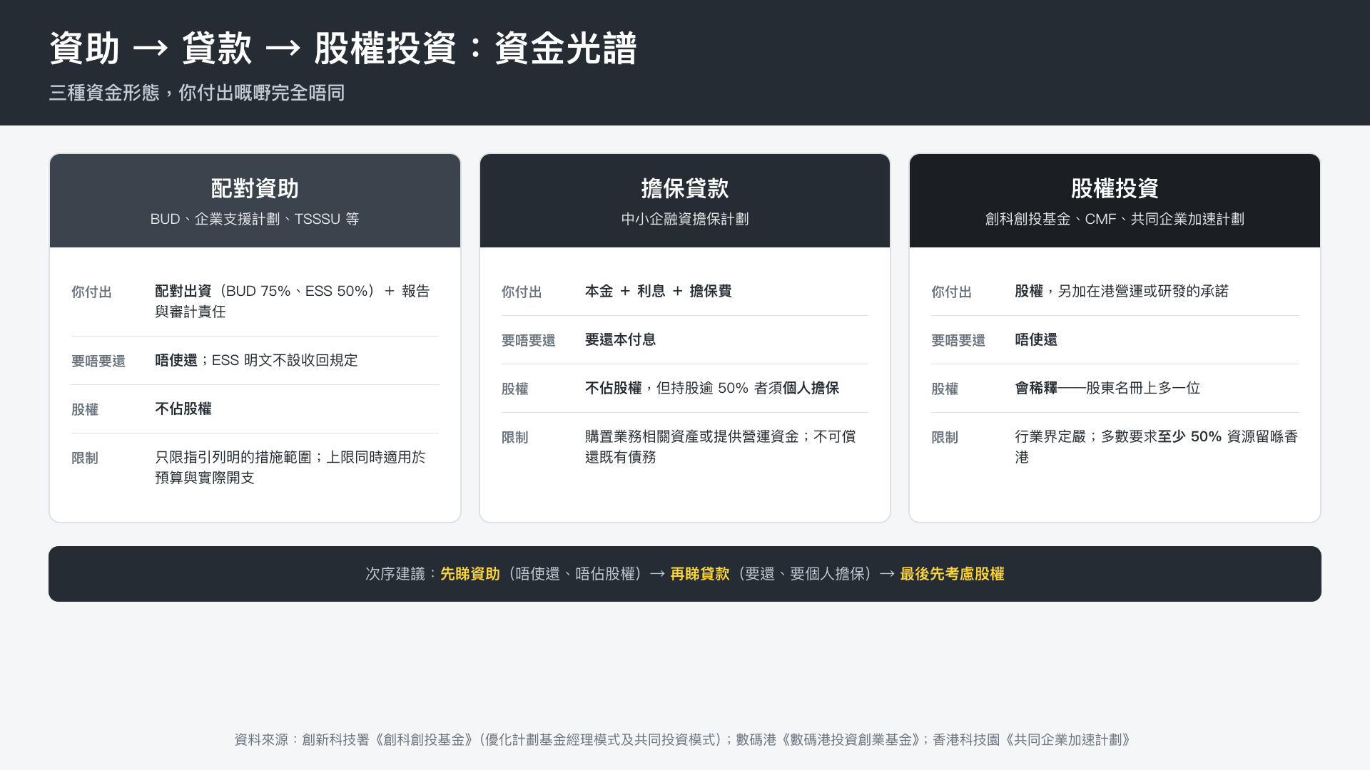Click 股權 label in 配對資助 card
This screenshot has width=1370, height=770.
coord(85,409)
